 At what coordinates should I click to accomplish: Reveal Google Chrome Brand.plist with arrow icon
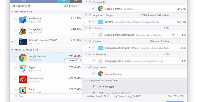pos(173,35)
